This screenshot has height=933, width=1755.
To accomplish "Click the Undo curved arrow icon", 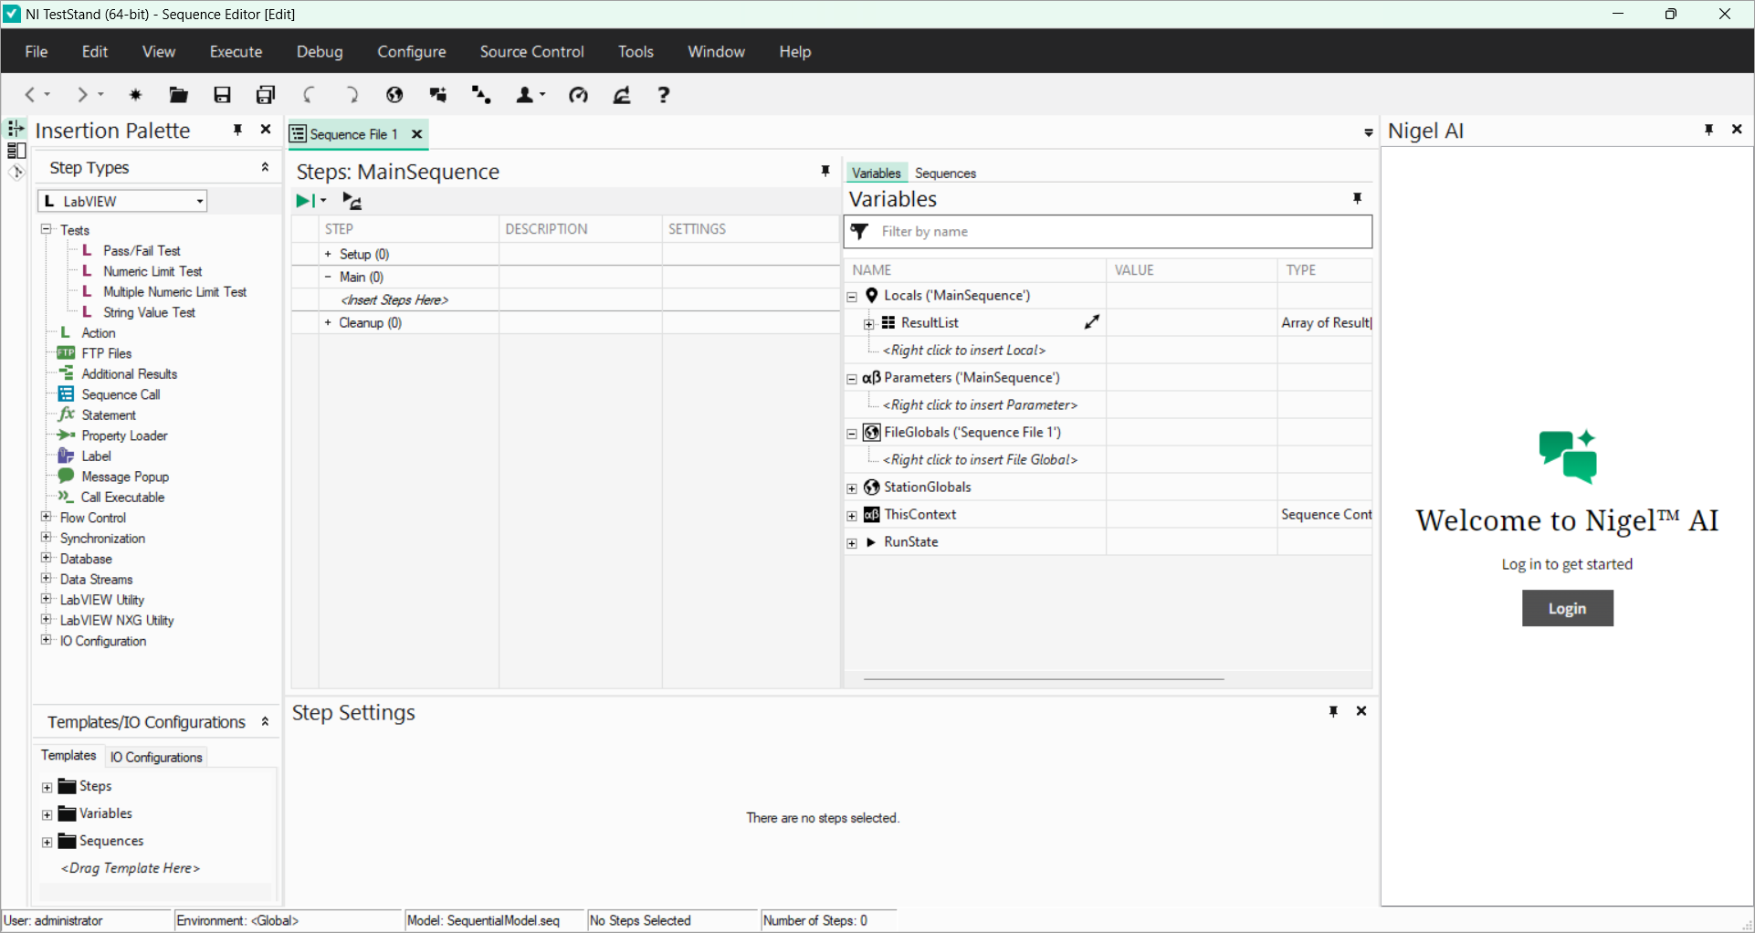I will click(x=310, y=95).
